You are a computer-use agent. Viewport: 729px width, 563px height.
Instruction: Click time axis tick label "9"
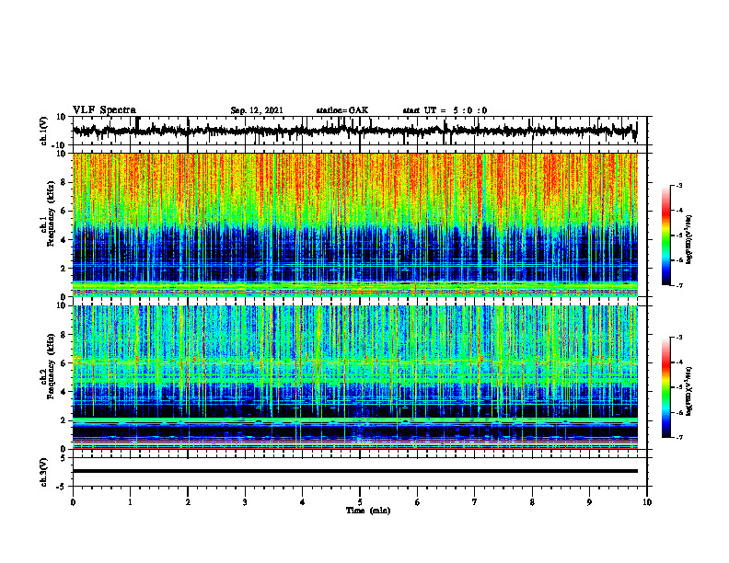pyautogui.click(x=589, y=502)
